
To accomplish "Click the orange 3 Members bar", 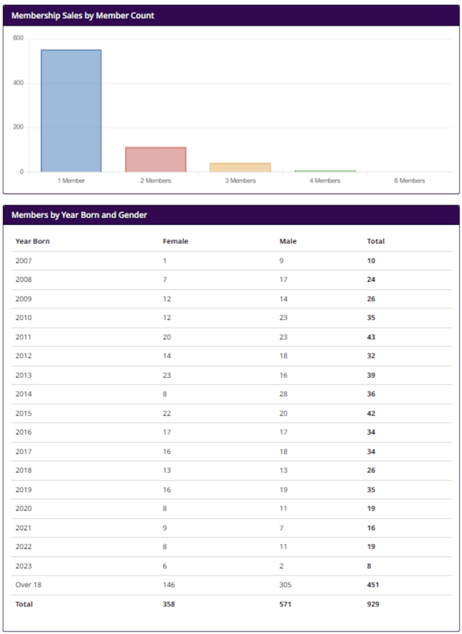I will 240,167.
